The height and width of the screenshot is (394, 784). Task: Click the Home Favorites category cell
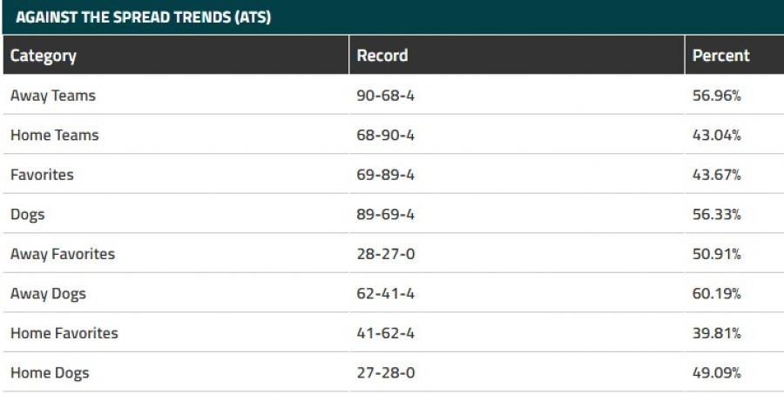(x=64, y=333)
